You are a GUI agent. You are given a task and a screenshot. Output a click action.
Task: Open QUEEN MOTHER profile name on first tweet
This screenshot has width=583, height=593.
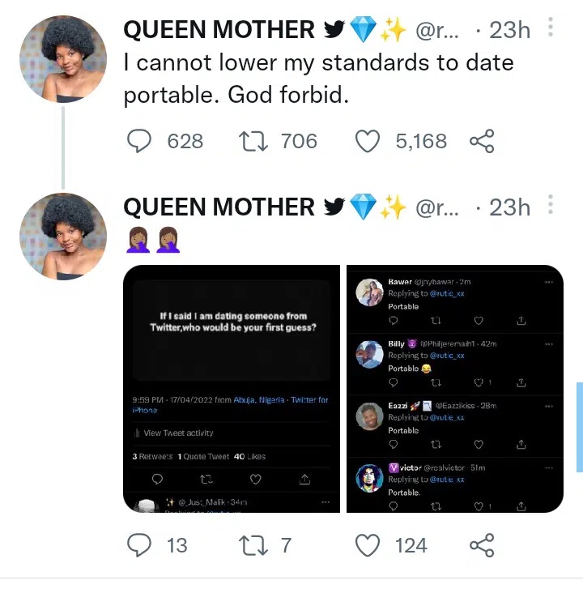[x=219, y=30]
